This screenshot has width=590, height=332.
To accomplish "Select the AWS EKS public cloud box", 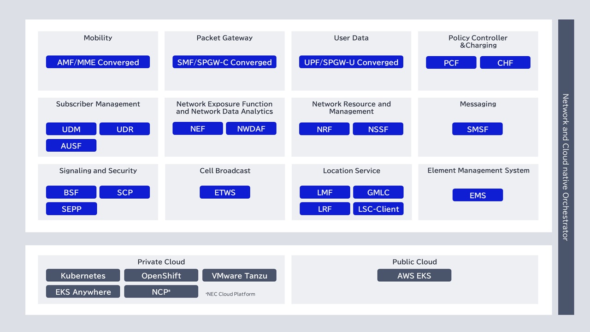I will 414,276.
